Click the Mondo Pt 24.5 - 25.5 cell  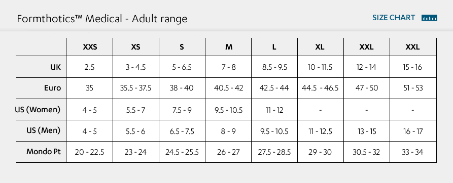click(182, 152)
